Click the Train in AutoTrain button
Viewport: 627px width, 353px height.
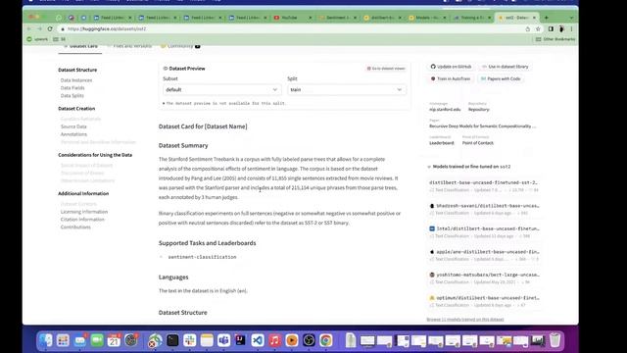(450, 78)
